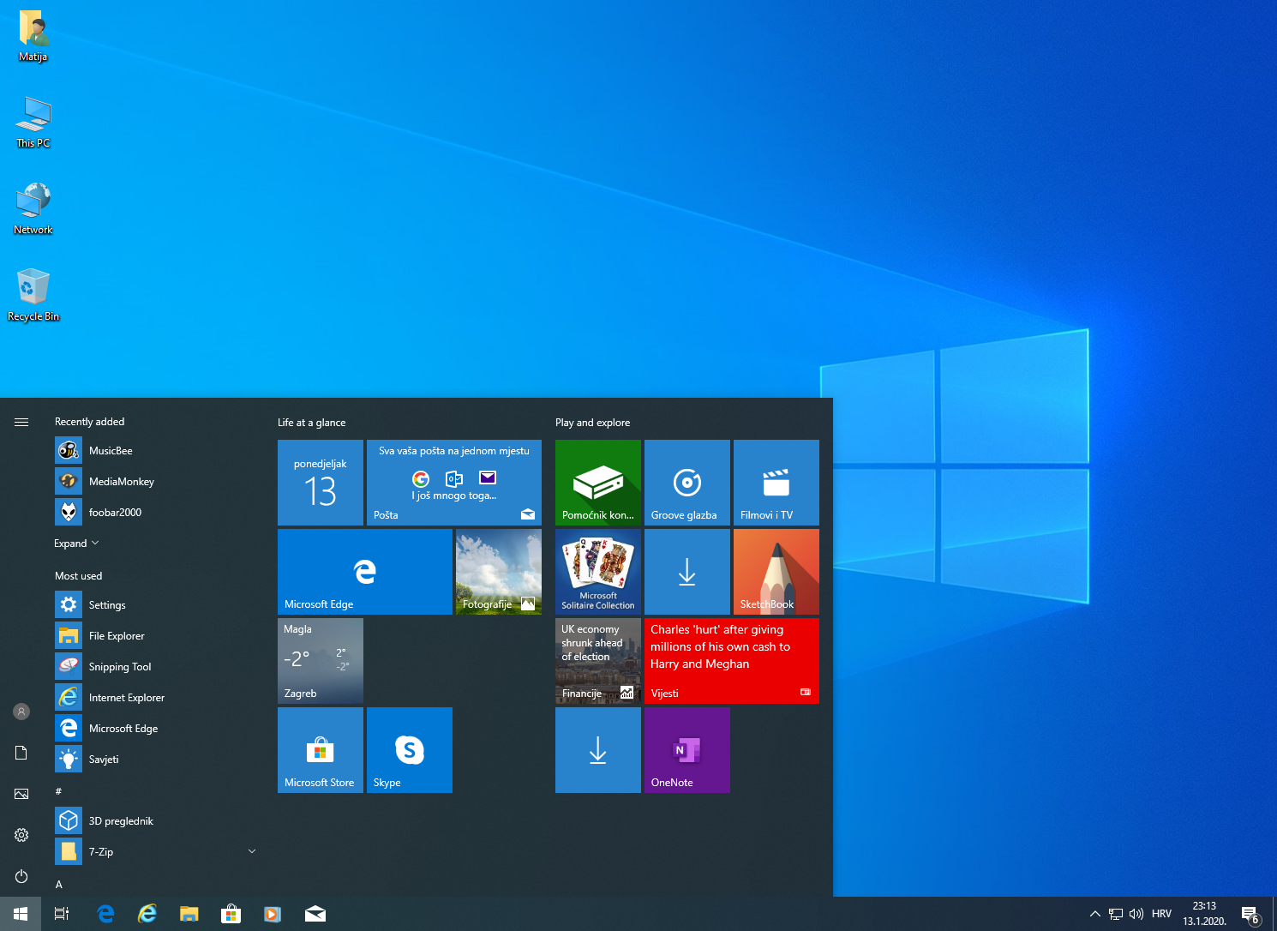
Task: Open Internet Explorer on the taskbar
Action: [x=147, y=914]
